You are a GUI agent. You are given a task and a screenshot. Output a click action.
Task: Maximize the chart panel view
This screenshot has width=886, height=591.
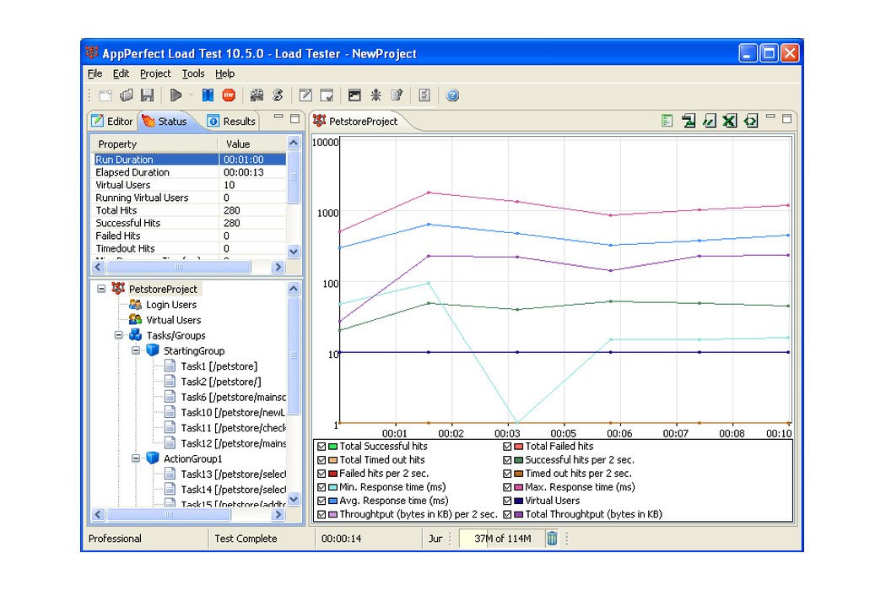click(786, 118)
